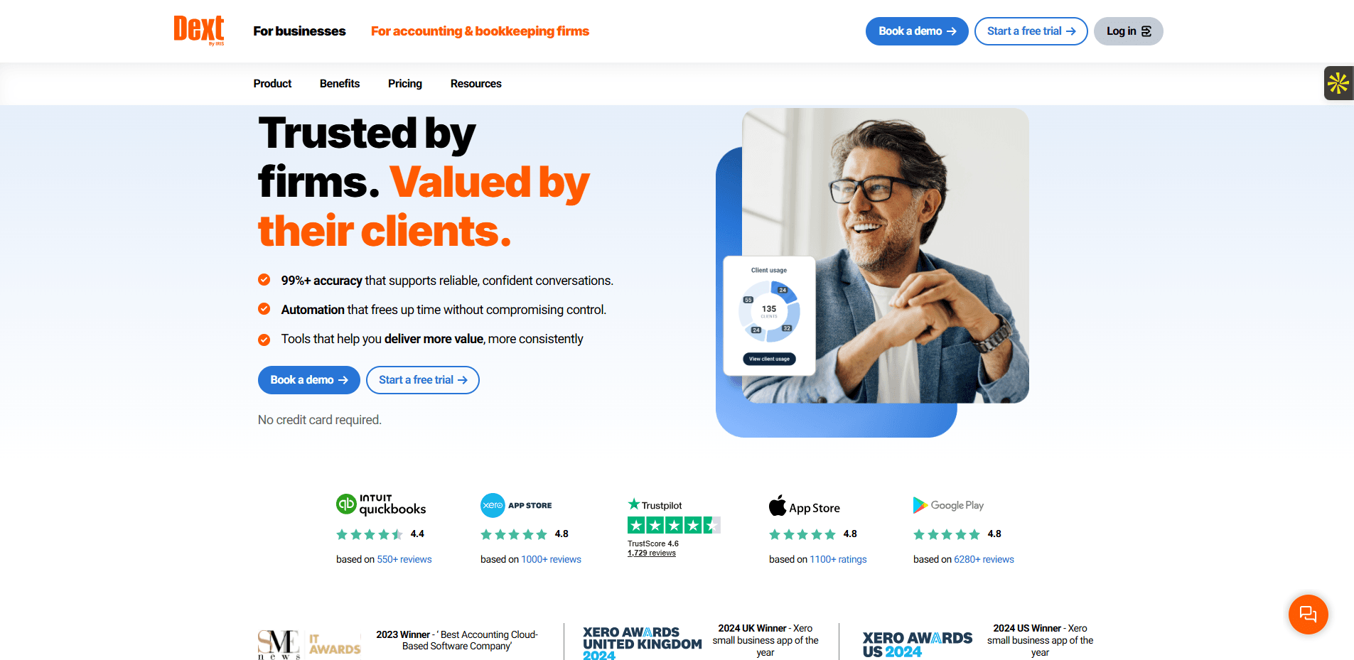Click Book a demo in header
1354x660 pixels.
(917, 31)
